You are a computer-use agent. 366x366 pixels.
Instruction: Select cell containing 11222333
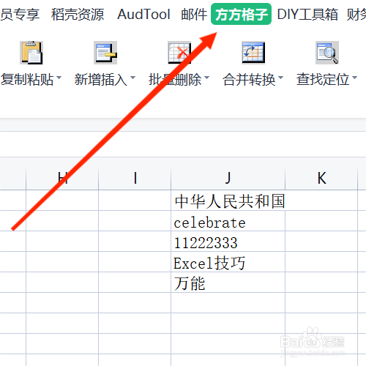coord(228,242)
